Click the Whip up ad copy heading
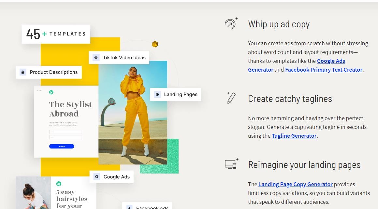 [x=279, y=24]
